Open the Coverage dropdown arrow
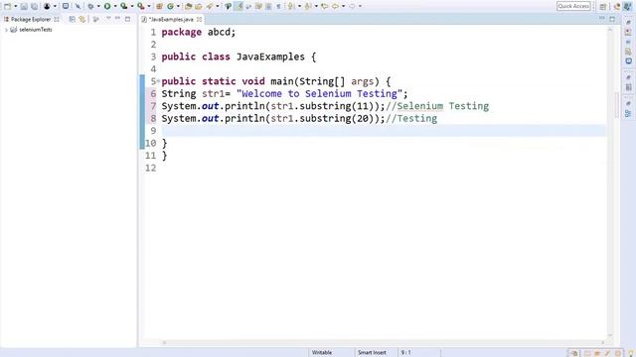Image resolution: width=636 pixels, height=357 pixels. point(132,6)
